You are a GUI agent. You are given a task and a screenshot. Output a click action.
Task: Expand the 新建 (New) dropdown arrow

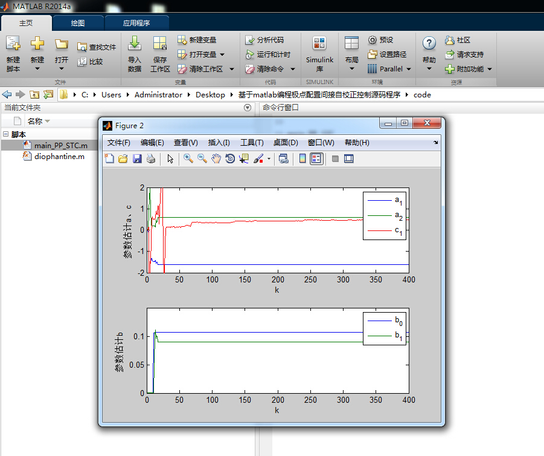[37, 69]
